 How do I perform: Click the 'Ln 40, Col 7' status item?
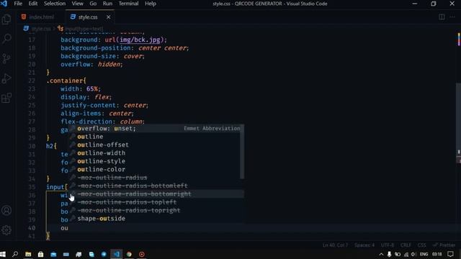(336, 245)
